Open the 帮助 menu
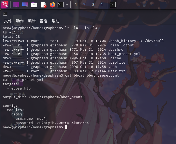The image size is (176, 144). [55, 21]
